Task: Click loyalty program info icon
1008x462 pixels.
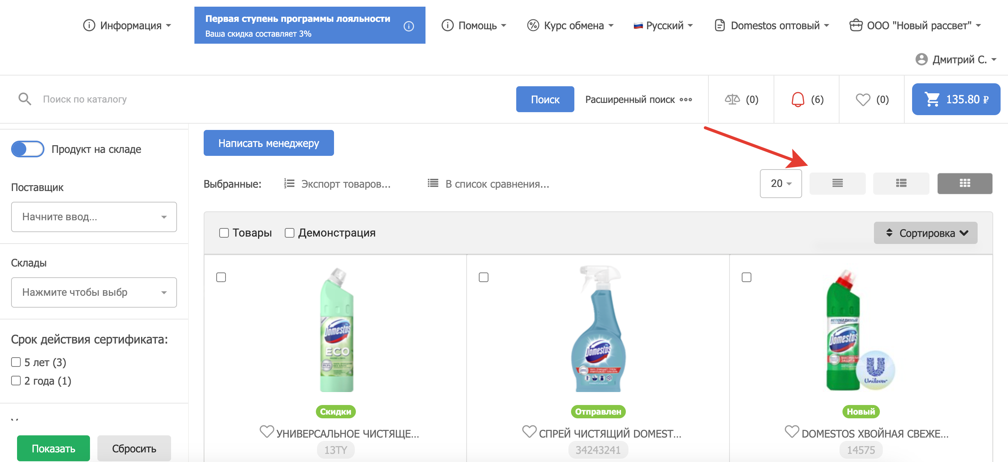Action: tap(408, 26)
